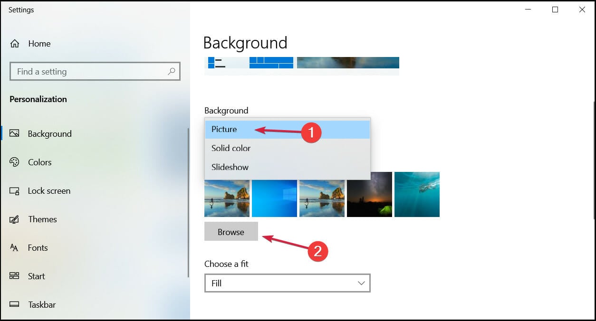Select the Solid color option
The image size is (596, 321).
point(288,148)
